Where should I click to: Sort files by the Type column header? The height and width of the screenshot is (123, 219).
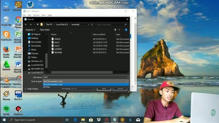(118, 34)
